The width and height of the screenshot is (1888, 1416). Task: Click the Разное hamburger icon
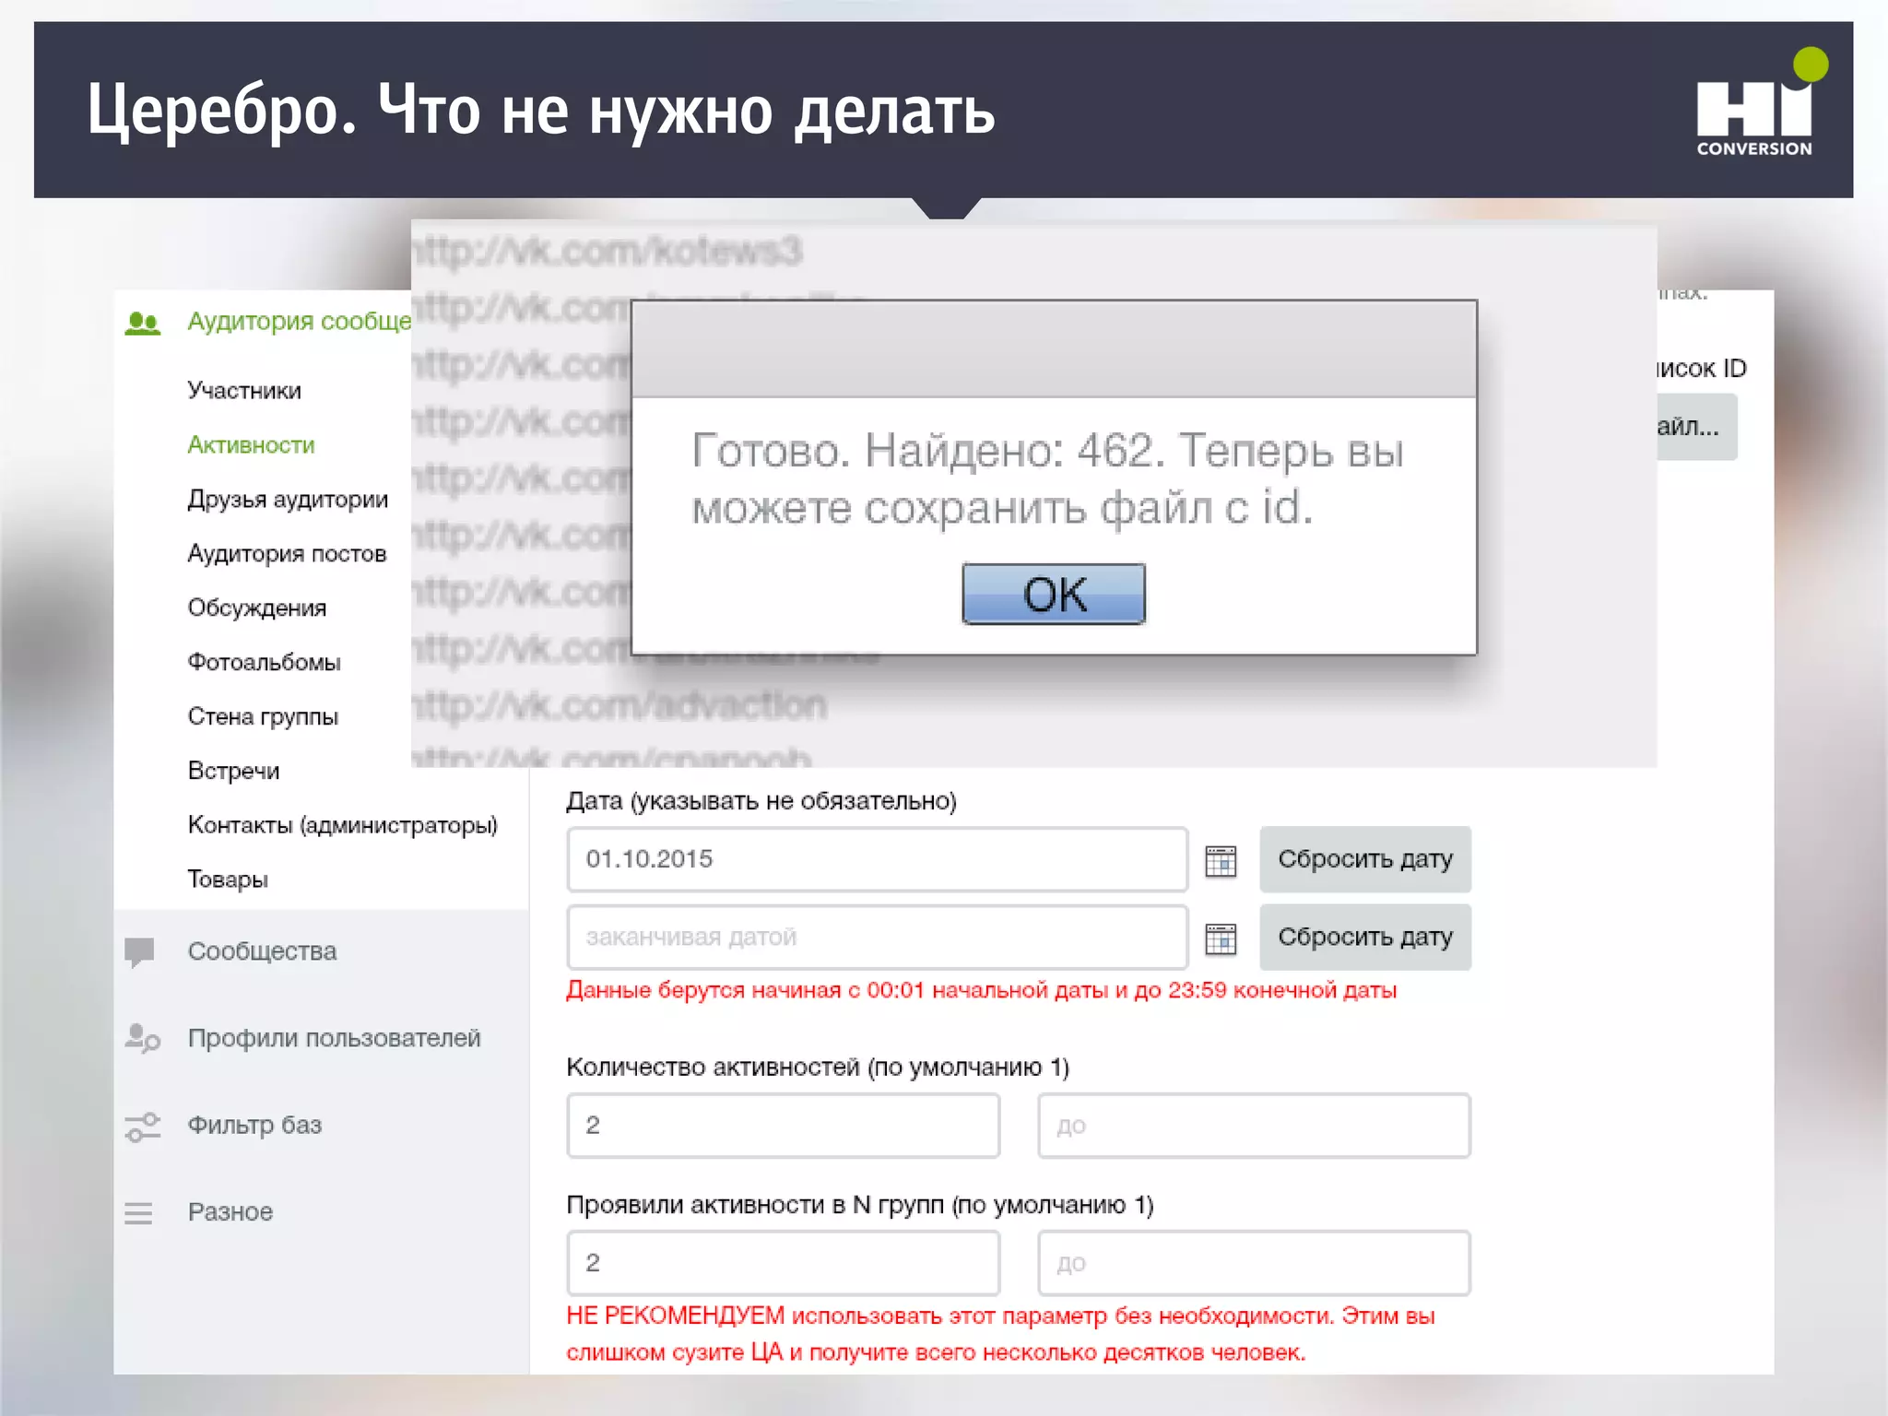[138, 1213]
